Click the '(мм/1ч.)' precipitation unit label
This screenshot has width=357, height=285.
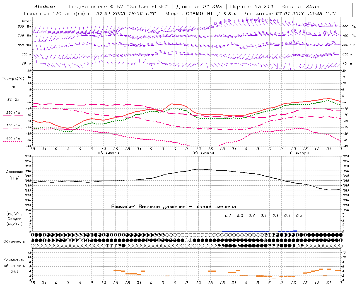pyautogui.click(x=14, y=224)
